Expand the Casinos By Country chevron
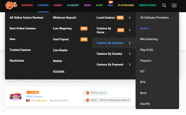 point(130,54)
